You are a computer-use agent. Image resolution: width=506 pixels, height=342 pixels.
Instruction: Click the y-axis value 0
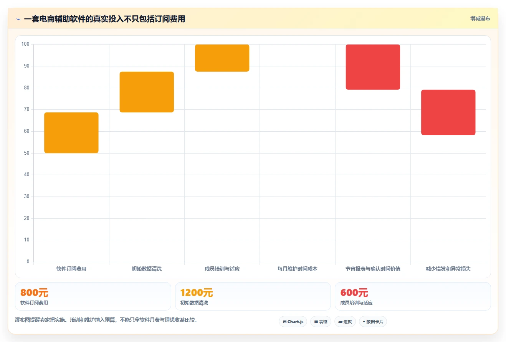(28, 262)
